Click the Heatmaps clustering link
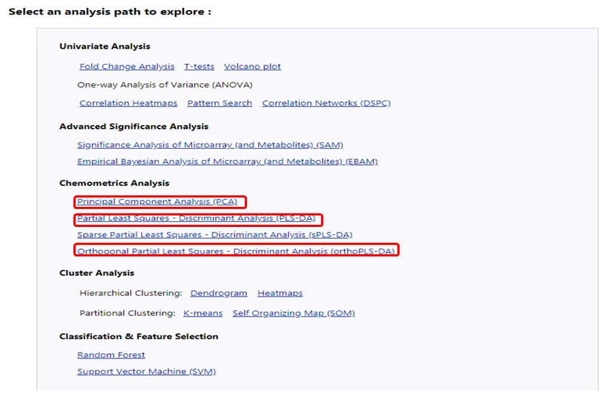The width and height of the screenshot is (609, 395). point(280,293)
